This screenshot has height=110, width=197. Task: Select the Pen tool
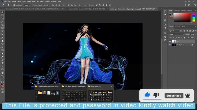(2, 60)
